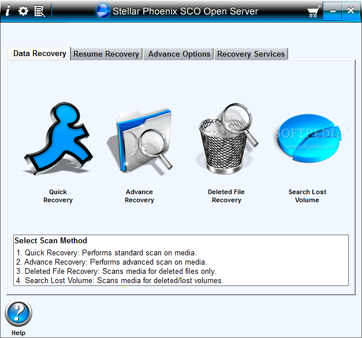Open the info (i) icon in title bar
This screenshot has height=338, width=362.
[8, 10]
